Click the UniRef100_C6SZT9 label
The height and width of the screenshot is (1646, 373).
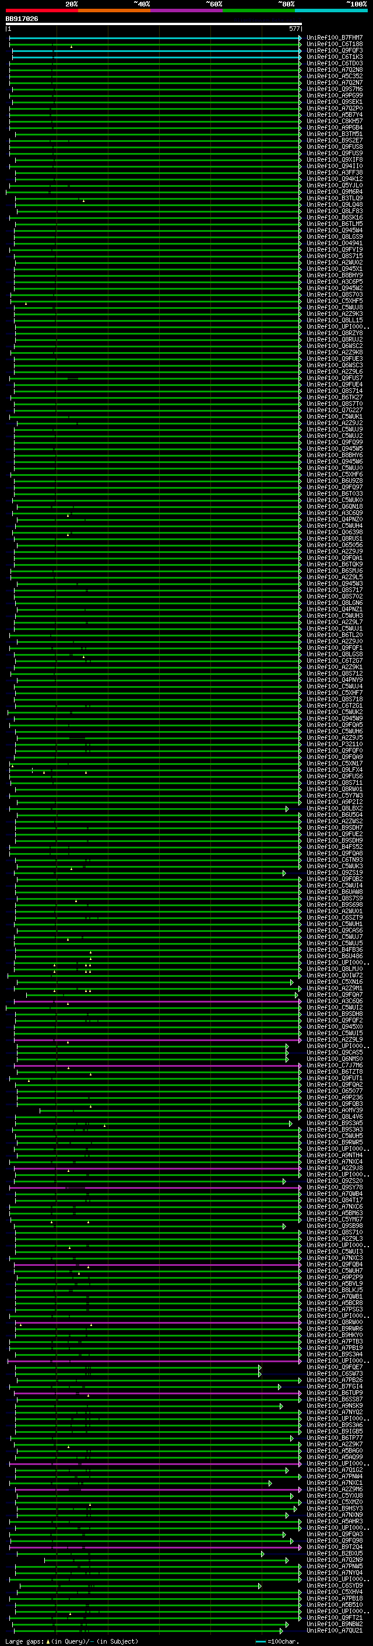coord(335,917)
